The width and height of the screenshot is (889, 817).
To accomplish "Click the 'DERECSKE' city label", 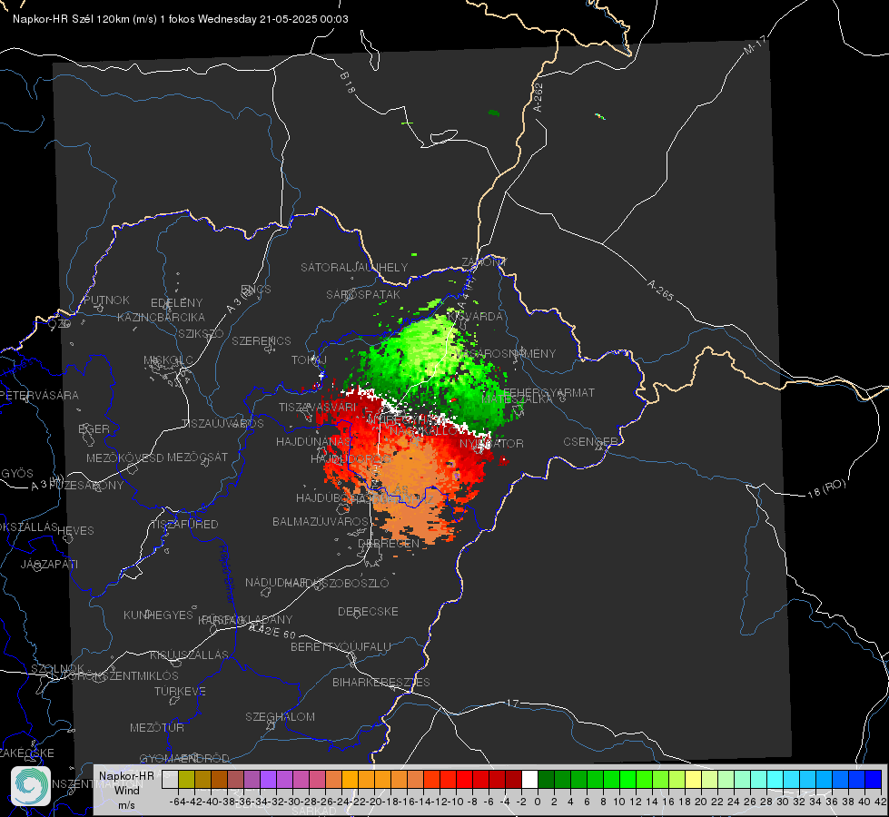I will click(368, 612).
